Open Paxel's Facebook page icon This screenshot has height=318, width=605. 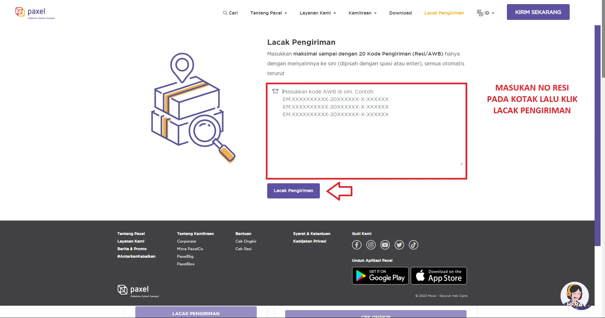pyautogui.click(x=356, y=245)
